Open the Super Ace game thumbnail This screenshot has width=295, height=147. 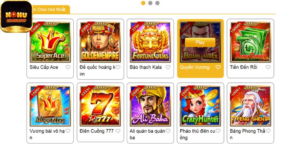(x=50, y=42)
